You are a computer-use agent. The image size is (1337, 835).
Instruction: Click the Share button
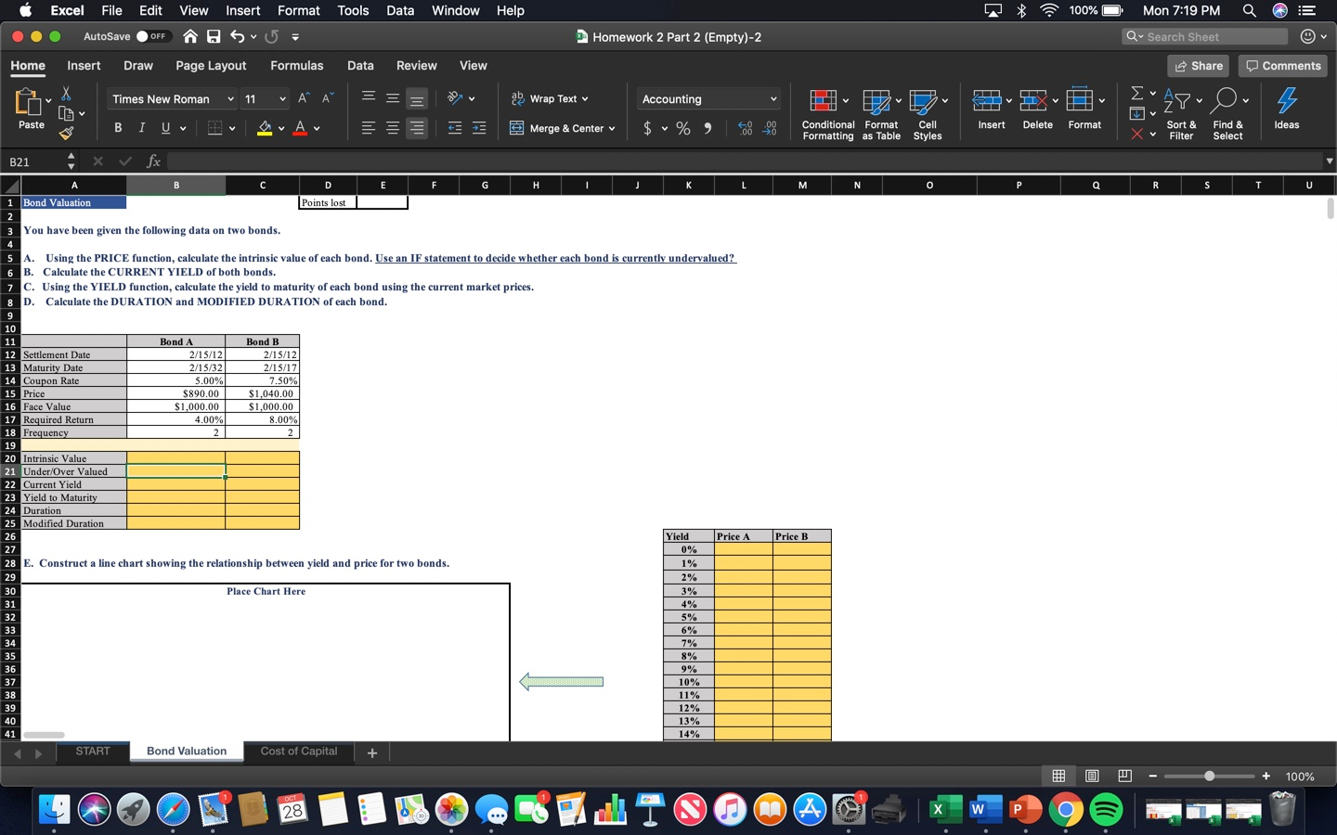tap(1198, 66)
